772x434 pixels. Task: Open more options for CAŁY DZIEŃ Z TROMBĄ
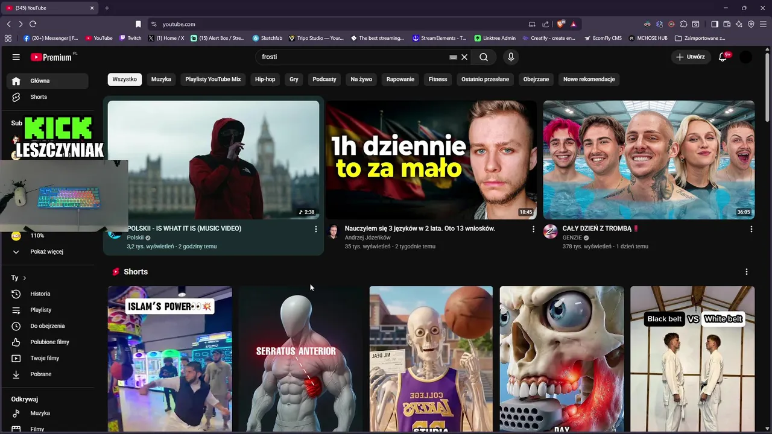click(x=751, y=229)
